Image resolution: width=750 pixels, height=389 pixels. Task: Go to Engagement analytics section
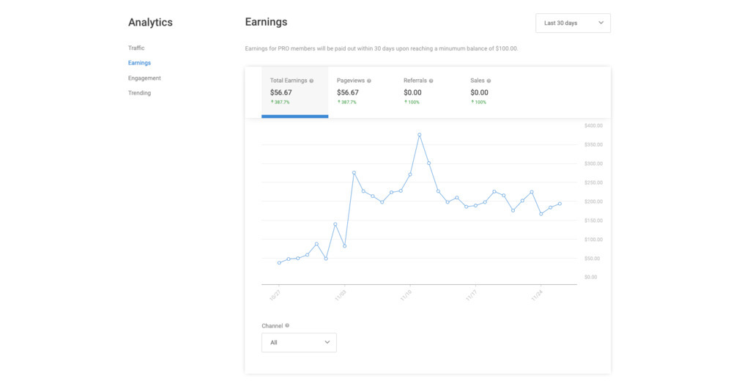144,78
